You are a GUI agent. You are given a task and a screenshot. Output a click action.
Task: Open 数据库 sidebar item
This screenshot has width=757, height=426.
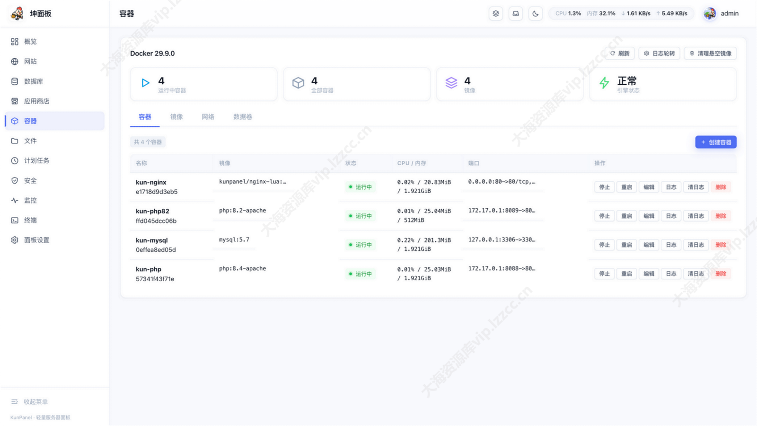(x=54, y=81)
